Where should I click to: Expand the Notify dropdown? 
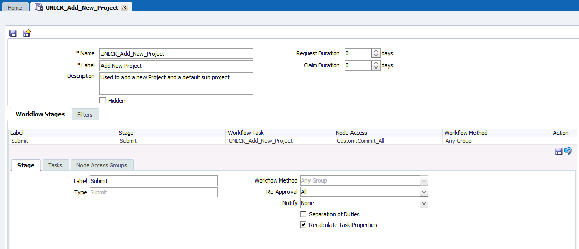[x=423, y=203]
